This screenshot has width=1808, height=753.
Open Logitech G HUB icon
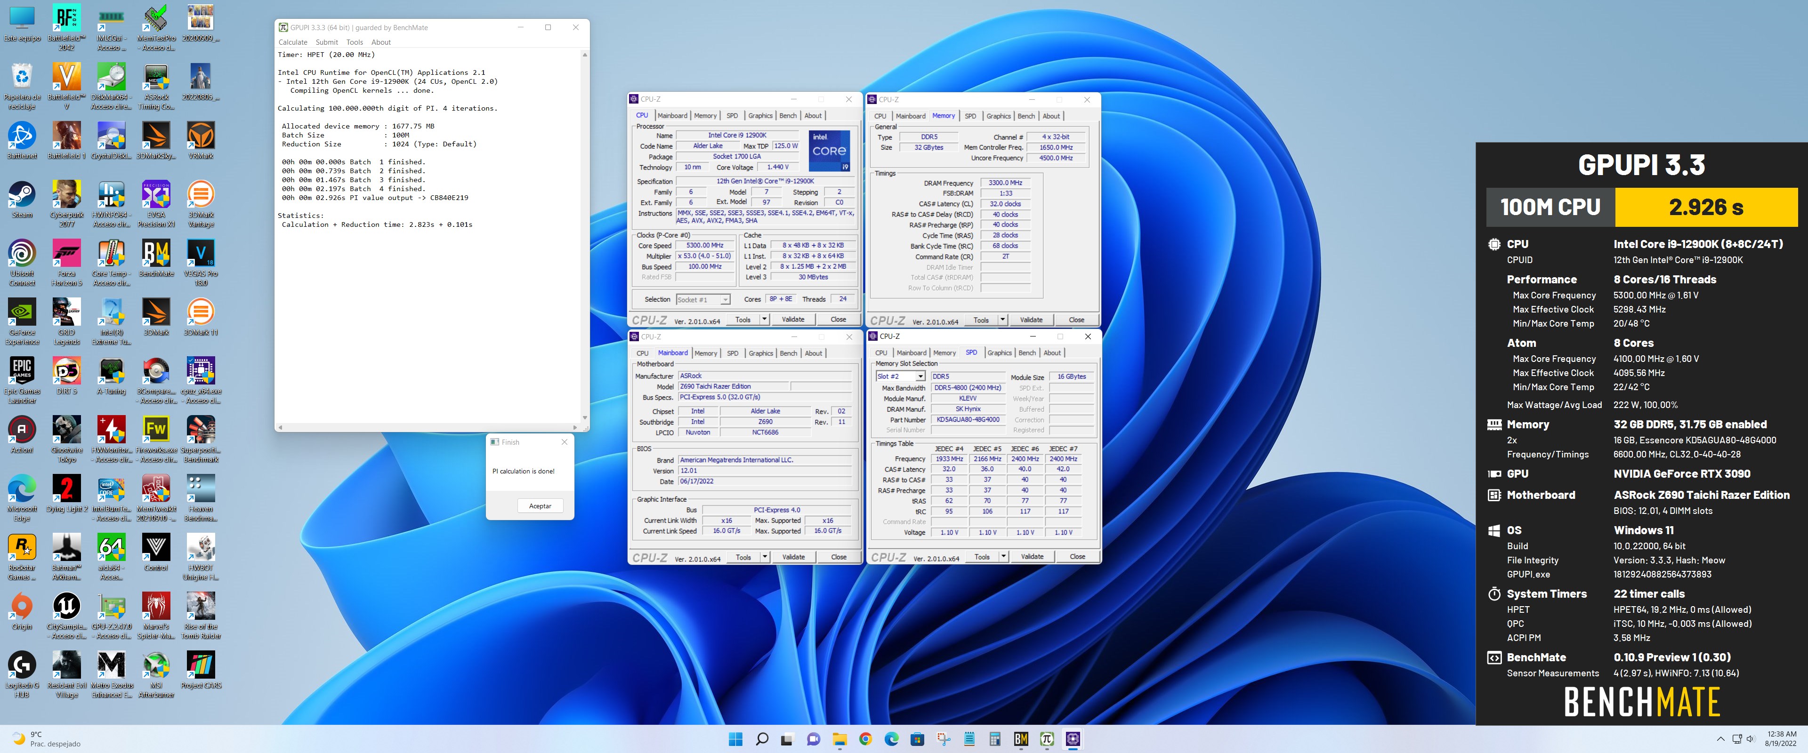pos(22,674)
